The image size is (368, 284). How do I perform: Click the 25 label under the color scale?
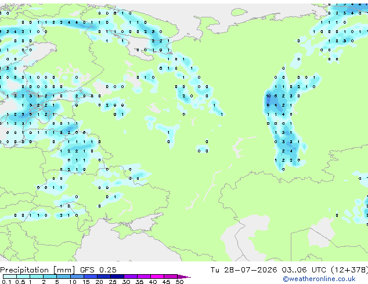pyautogui.click(x=113, y=282)
